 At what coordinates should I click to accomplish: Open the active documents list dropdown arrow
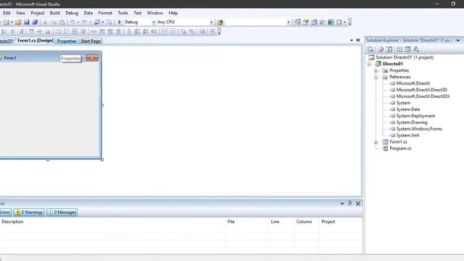351,41
